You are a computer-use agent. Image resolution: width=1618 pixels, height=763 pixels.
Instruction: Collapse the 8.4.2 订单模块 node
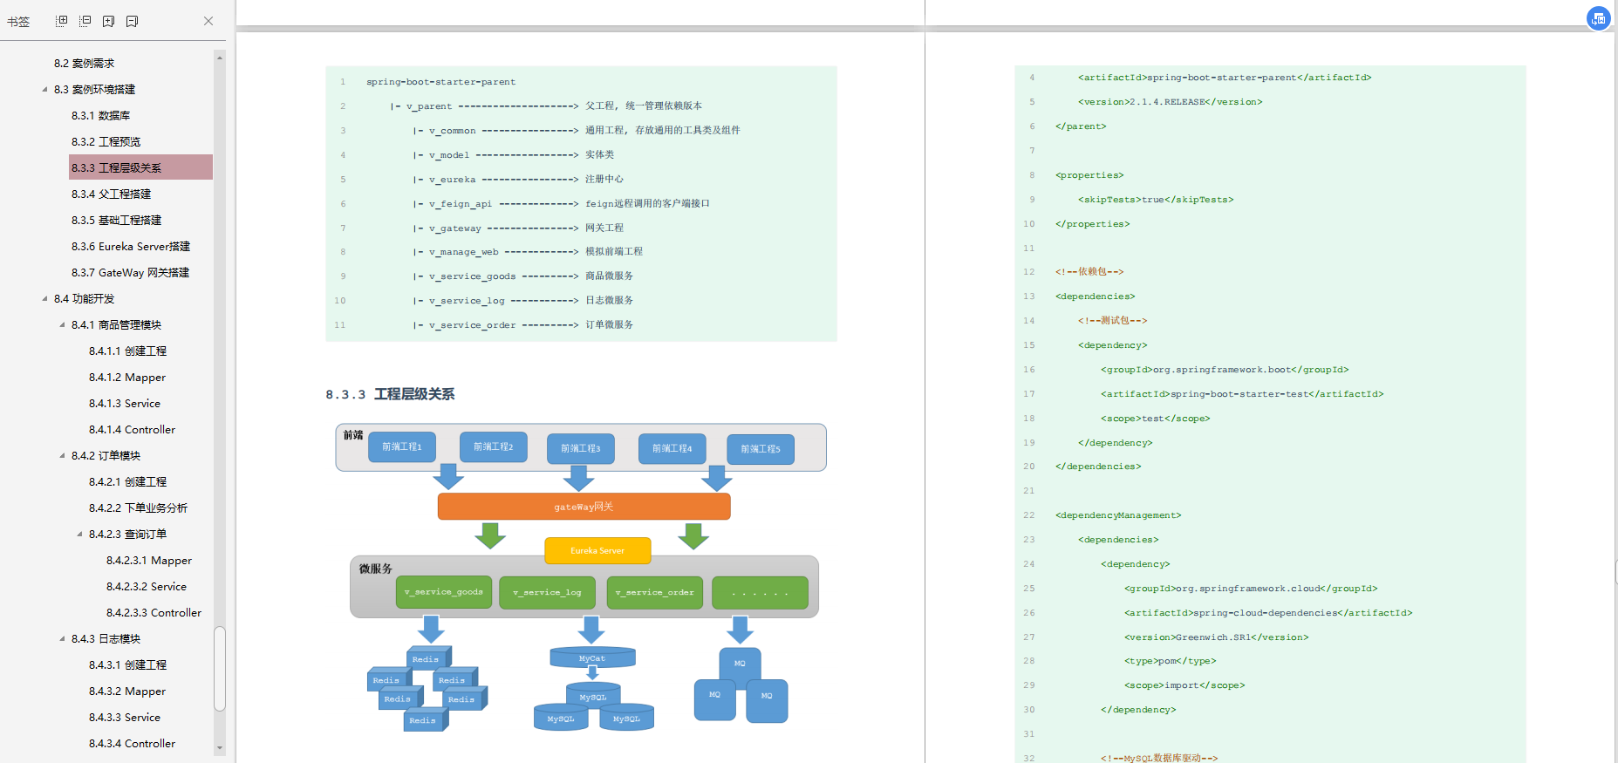tap(62, 455)
